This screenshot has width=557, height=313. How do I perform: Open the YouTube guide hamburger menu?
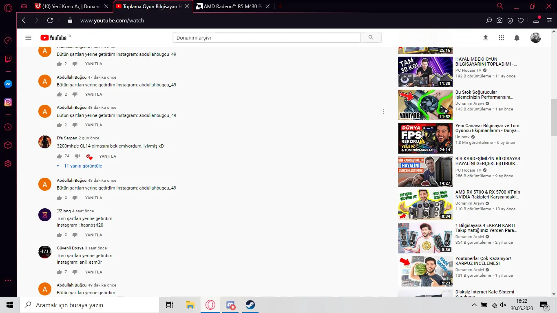click(x=28, y=37)
